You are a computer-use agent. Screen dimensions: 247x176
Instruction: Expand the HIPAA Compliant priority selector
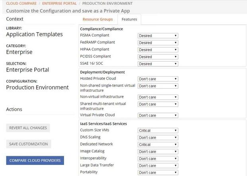tap(158, 50)
